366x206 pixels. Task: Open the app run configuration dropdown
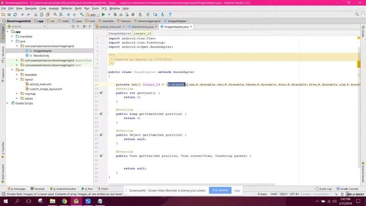click(93, 14)
